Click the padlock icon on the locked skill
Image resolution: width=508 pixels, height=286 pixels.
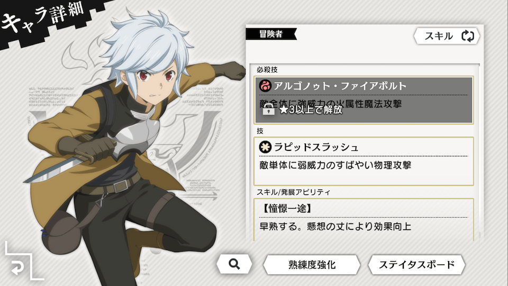click(268, 109)
